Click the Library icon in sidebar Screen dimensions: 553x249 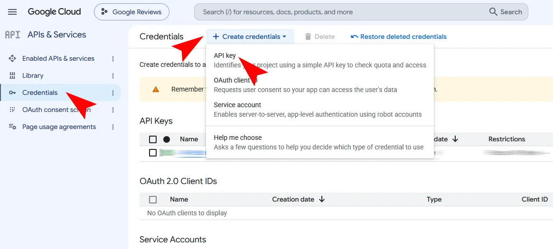12,75
